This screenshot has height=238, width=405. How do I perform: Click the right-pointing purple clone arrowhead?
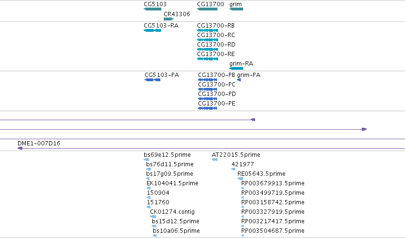(x=364, y=129)
